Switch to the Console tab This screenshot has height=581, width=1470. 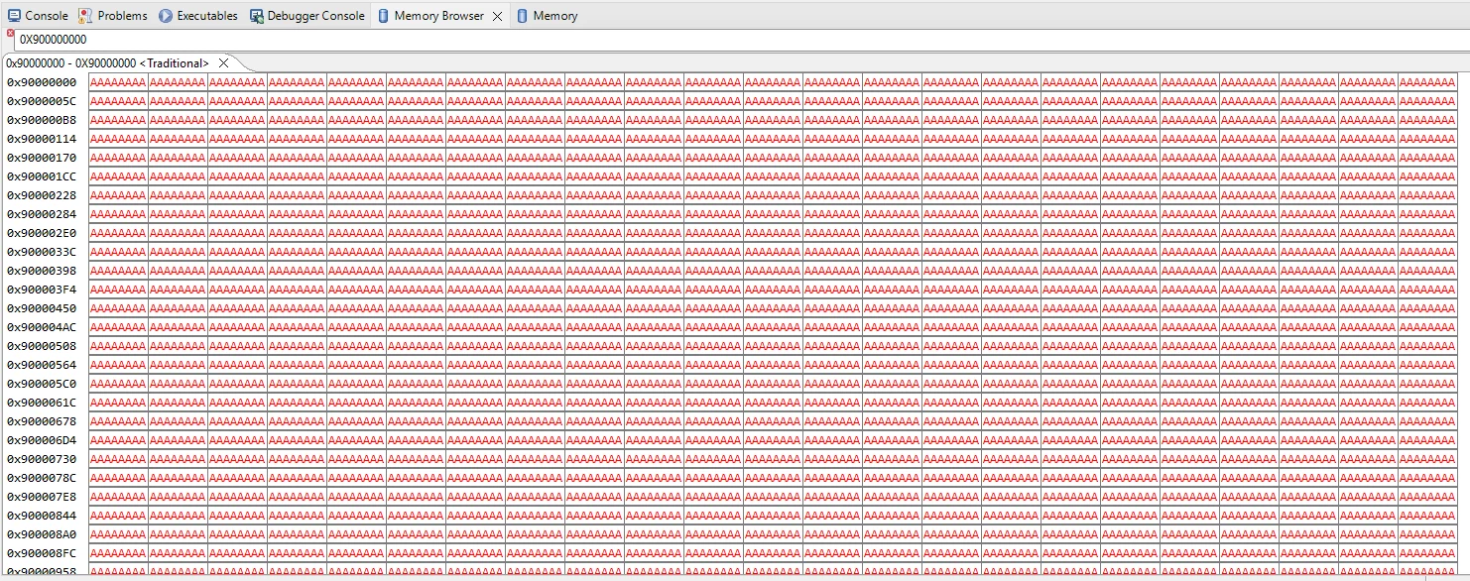[39, 16]
